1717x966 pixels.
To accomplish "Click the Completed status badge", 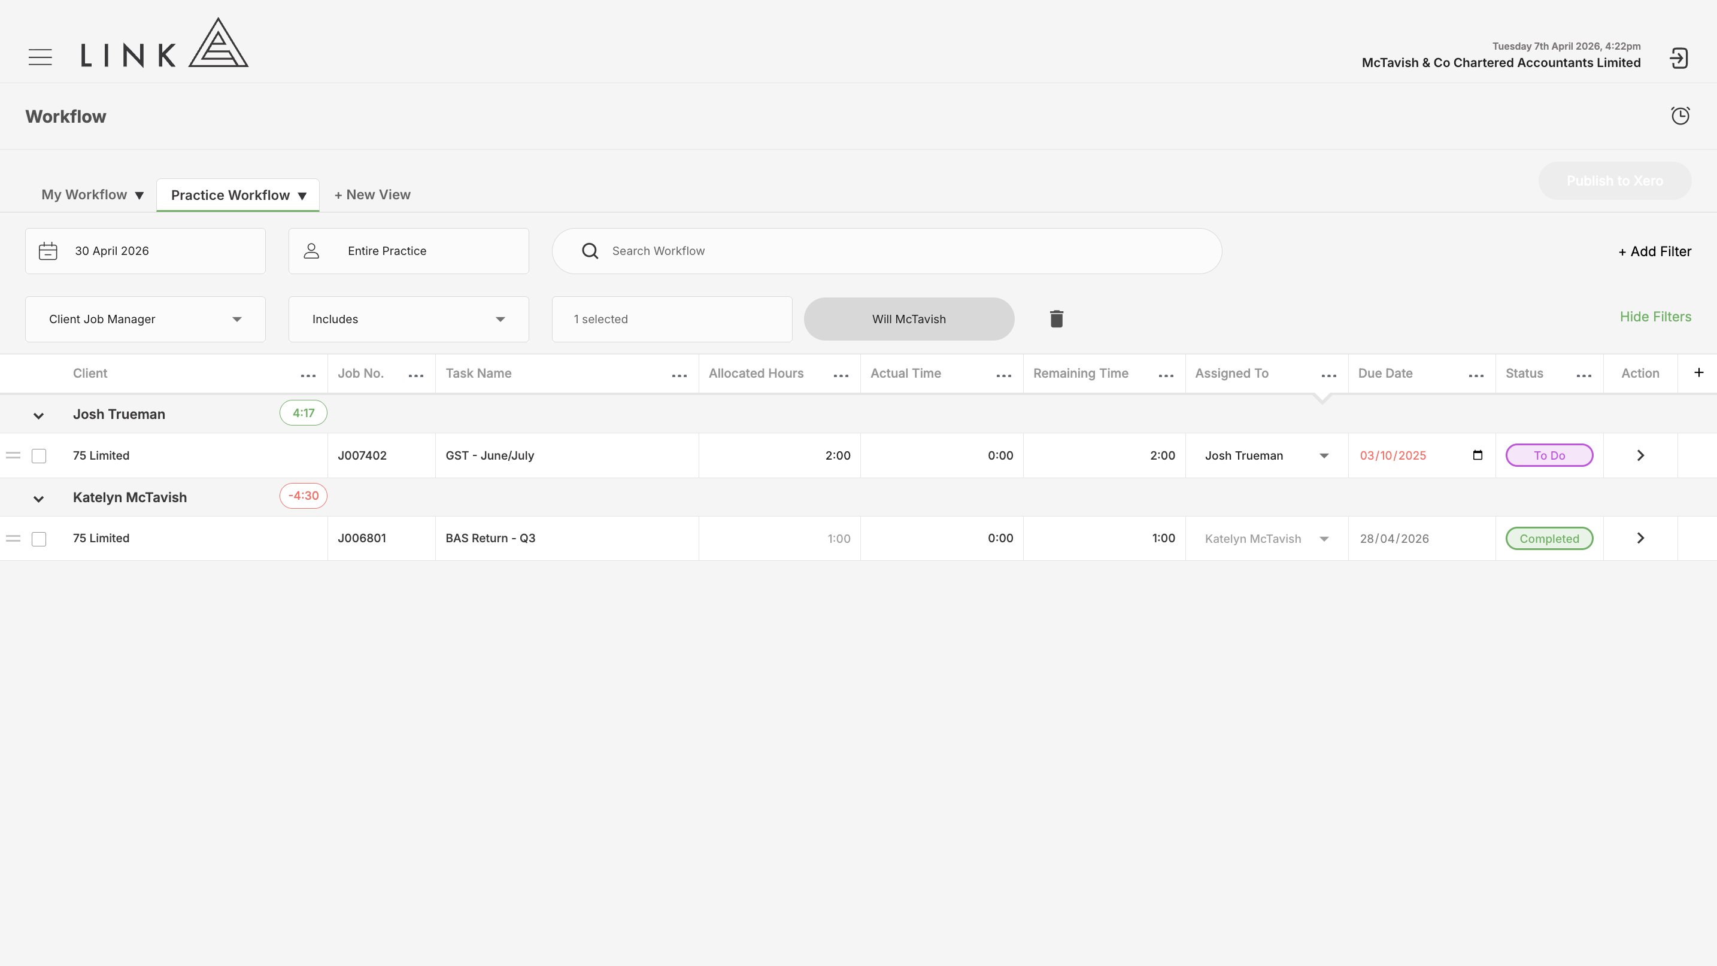I will click(1549, 539).
